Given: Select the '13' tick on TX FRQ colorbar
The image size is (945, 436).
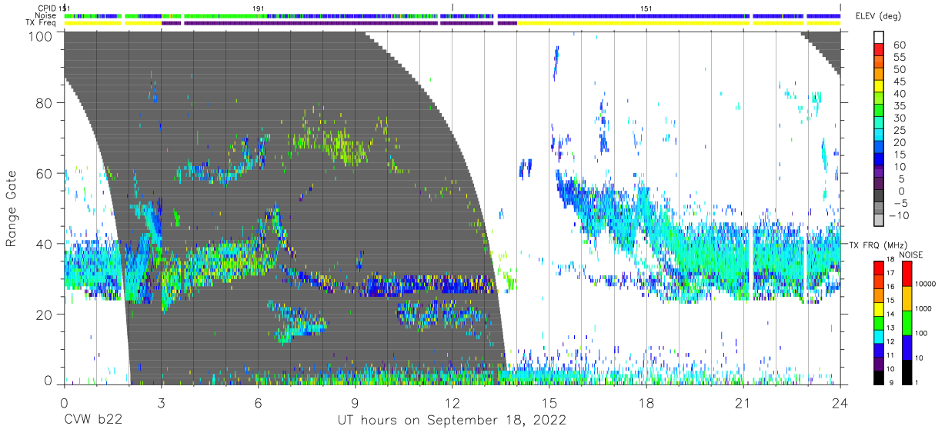Looking at the screenshot, I should 891,328.
